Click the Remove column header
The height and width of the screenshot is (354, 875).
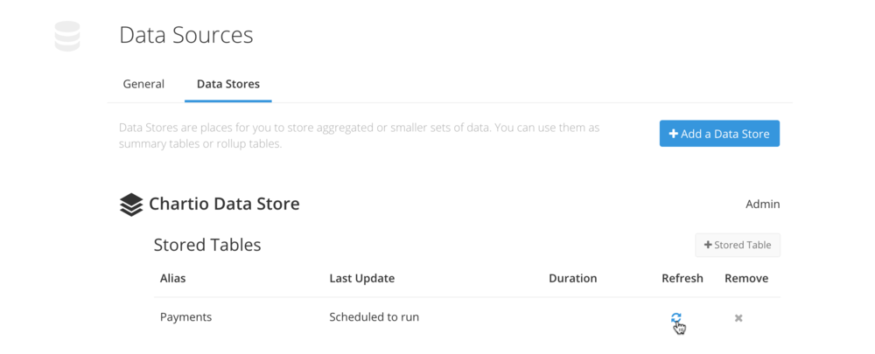(x=746, y=278)
